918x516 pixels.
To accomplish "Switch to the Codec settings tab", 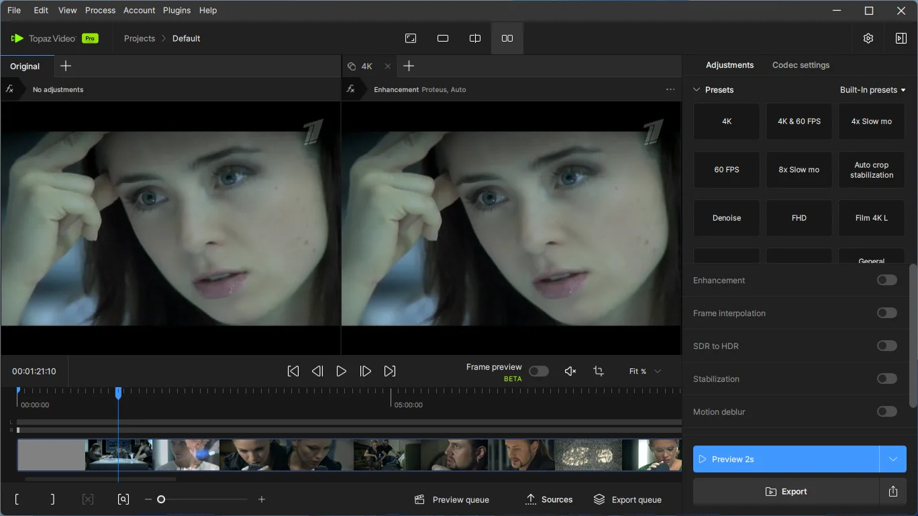I will pos(801,65).
